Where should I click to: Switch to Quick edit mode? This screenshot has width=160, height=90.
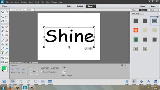tap(69, 6)
